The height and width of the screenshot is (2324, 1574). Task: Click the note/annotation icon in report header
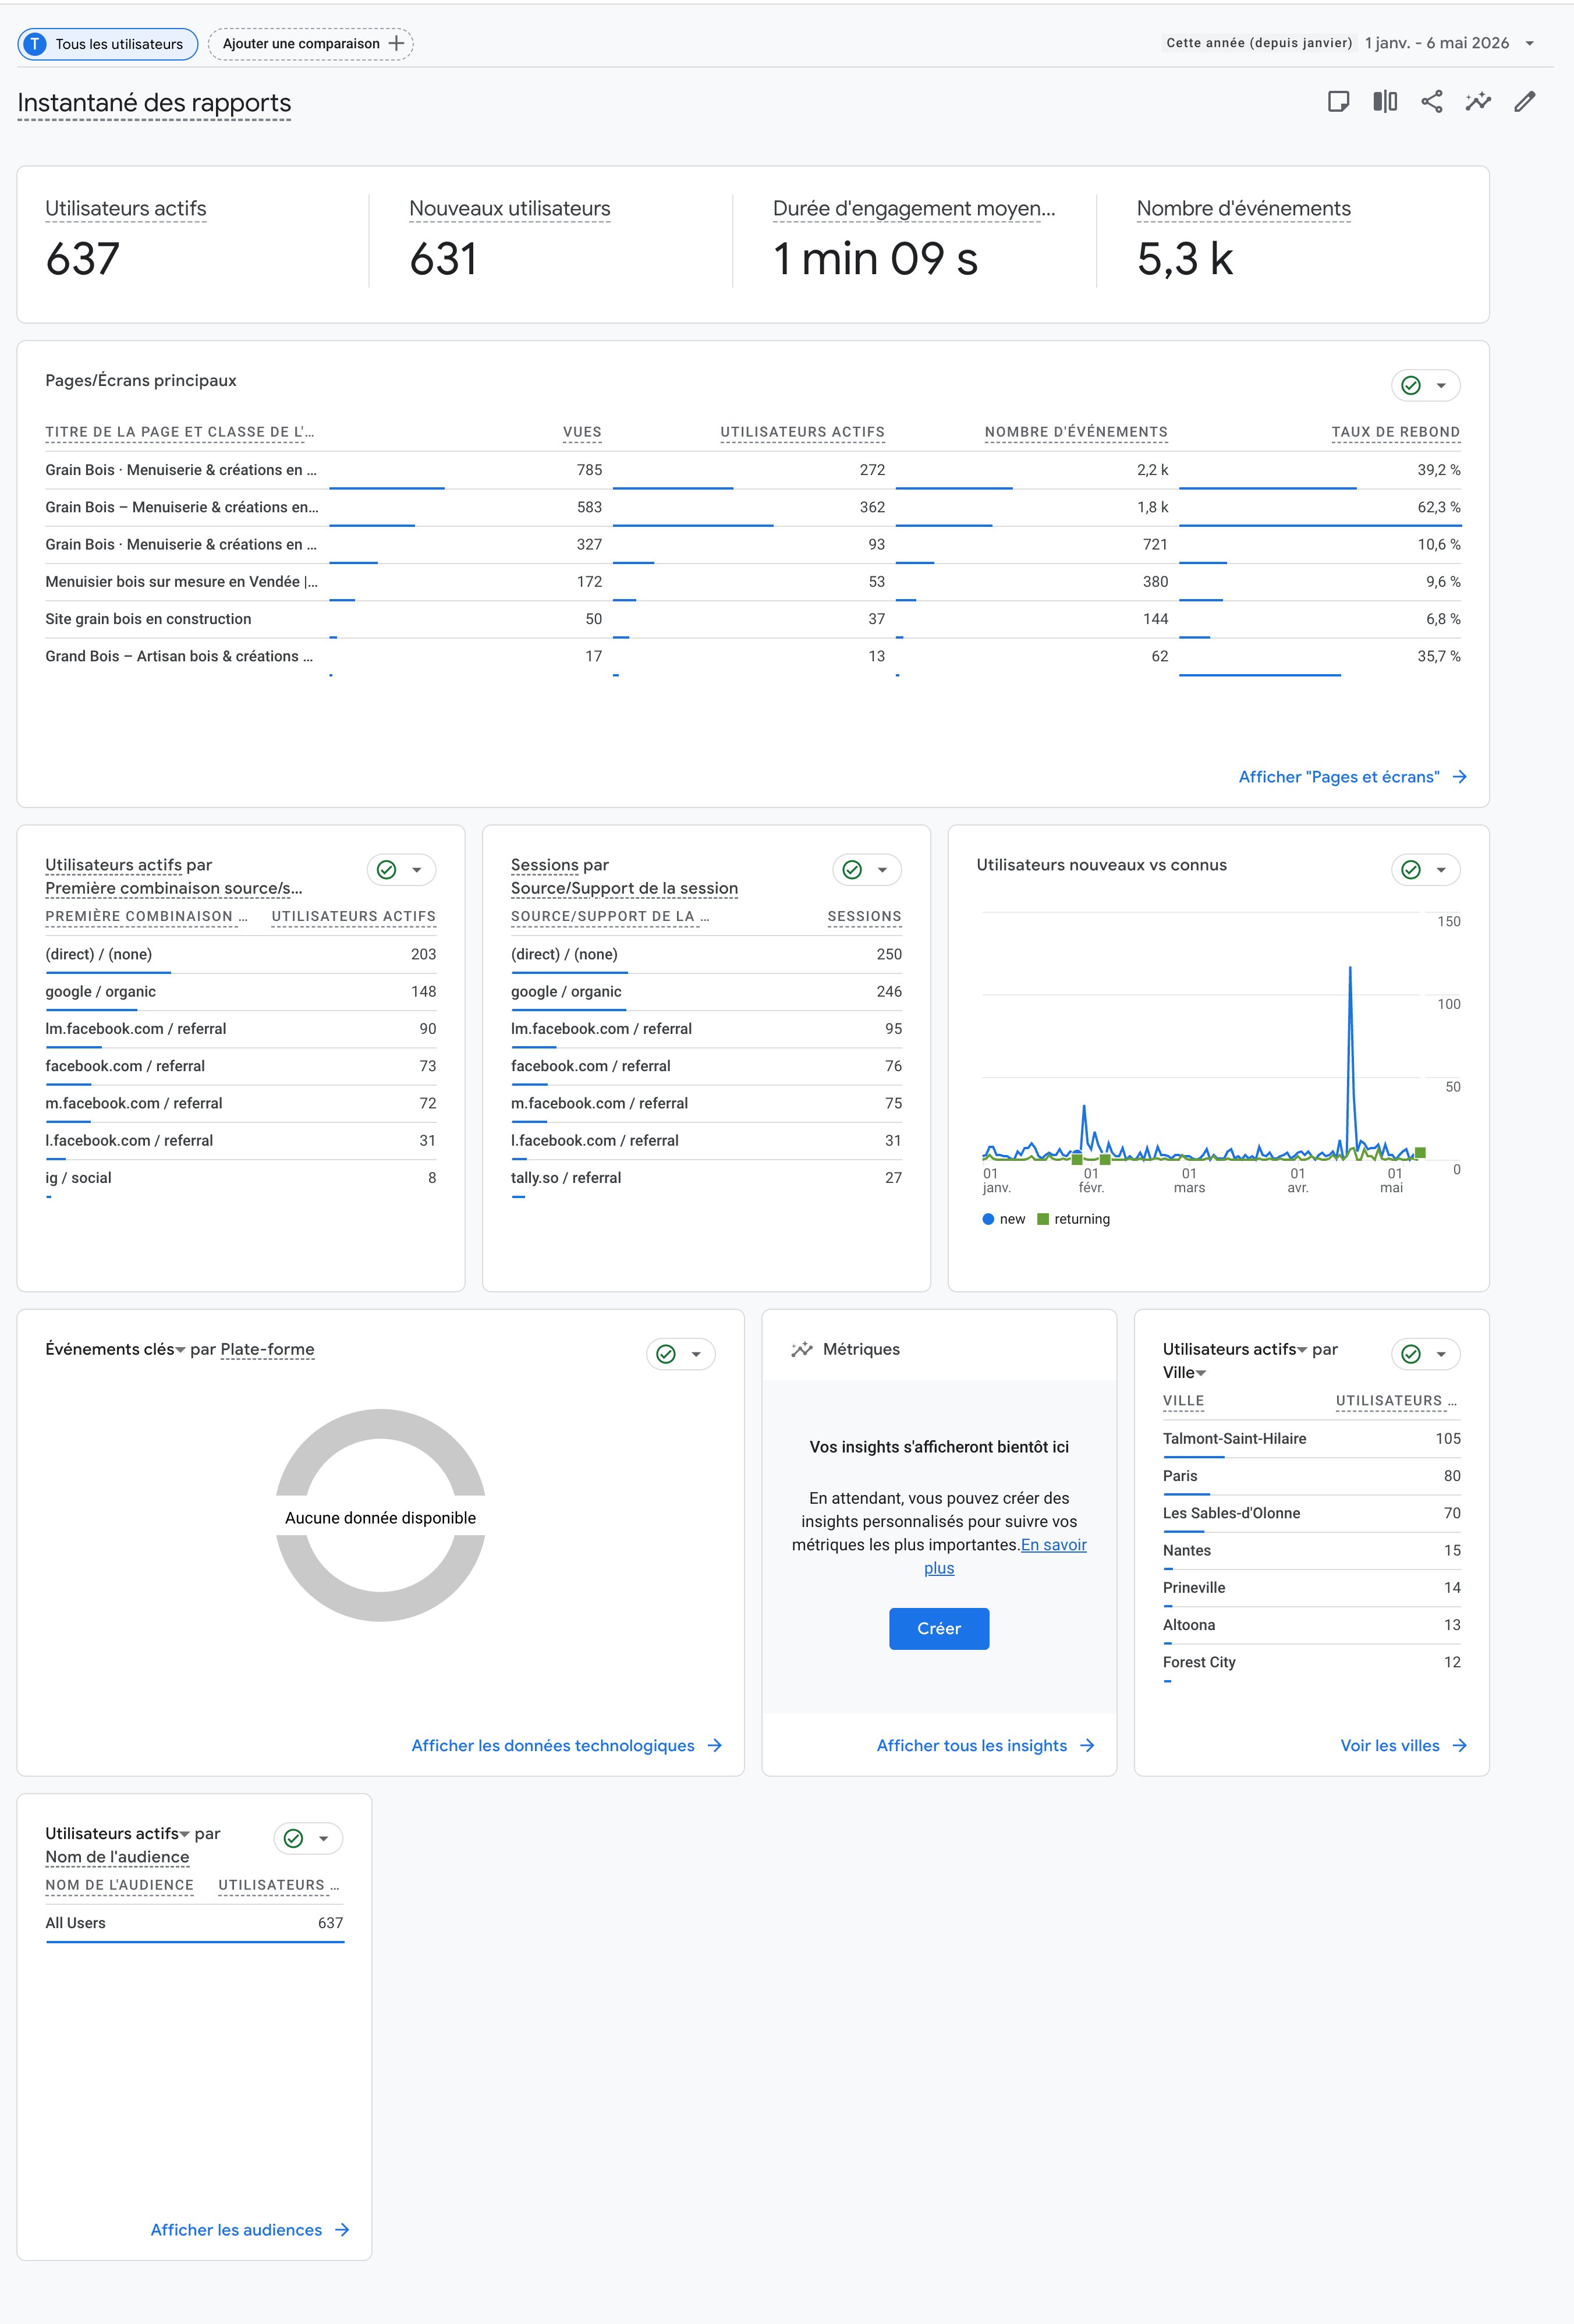[x=1338, y=102]
